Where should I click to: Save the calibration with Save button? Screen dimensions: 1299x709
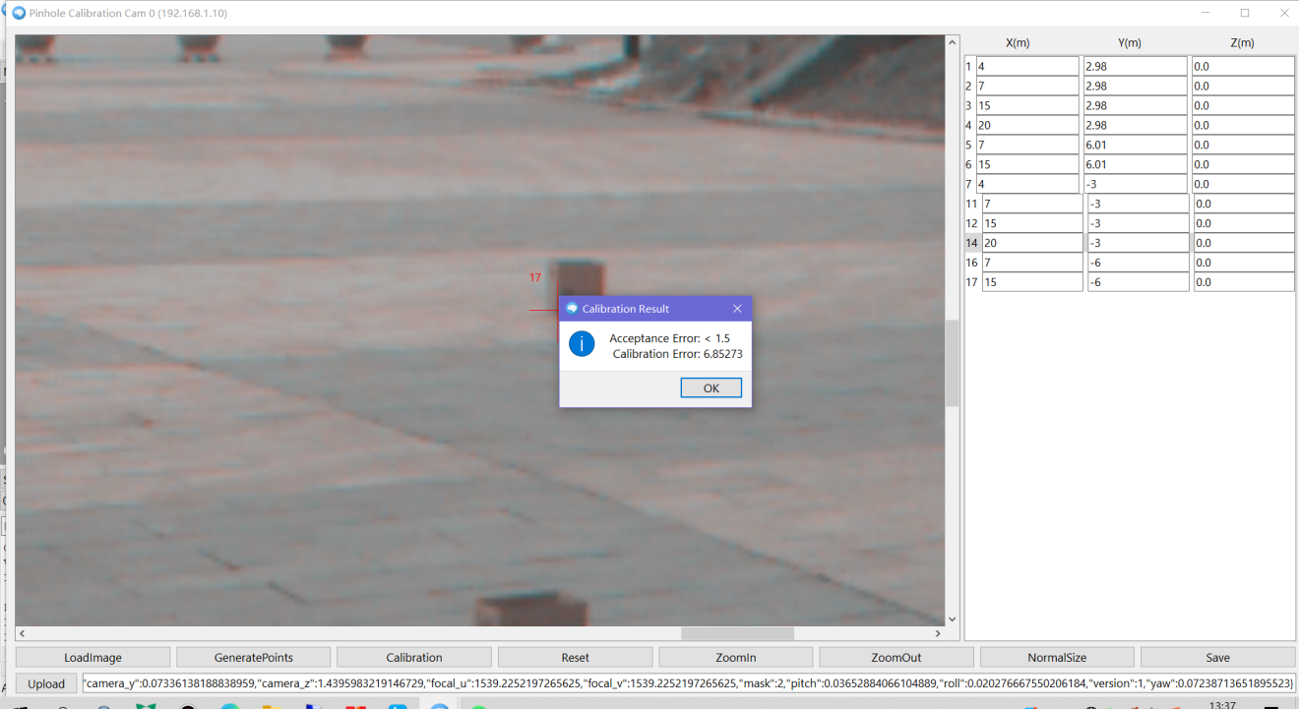pyautogui.click(x=1217, y=658)
